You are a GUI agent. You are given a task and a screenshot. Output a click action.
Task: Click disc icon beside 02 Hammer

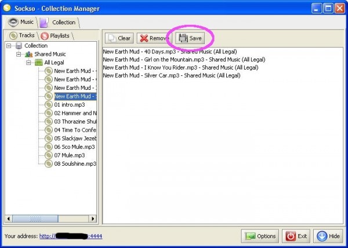pos(49,113)
